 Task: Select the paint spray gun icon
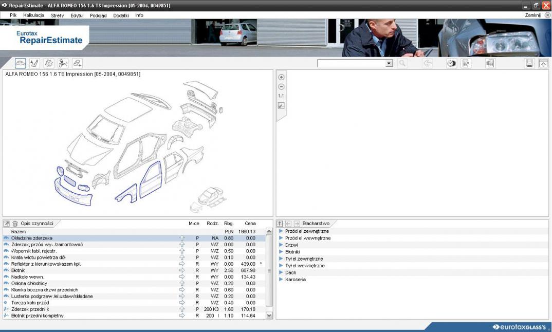coord(63,63)
